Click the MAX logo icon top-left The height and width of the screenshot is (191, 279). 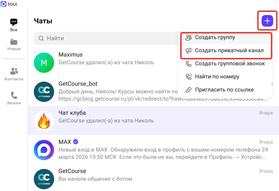pyautogui.click(x=4, y=4)
